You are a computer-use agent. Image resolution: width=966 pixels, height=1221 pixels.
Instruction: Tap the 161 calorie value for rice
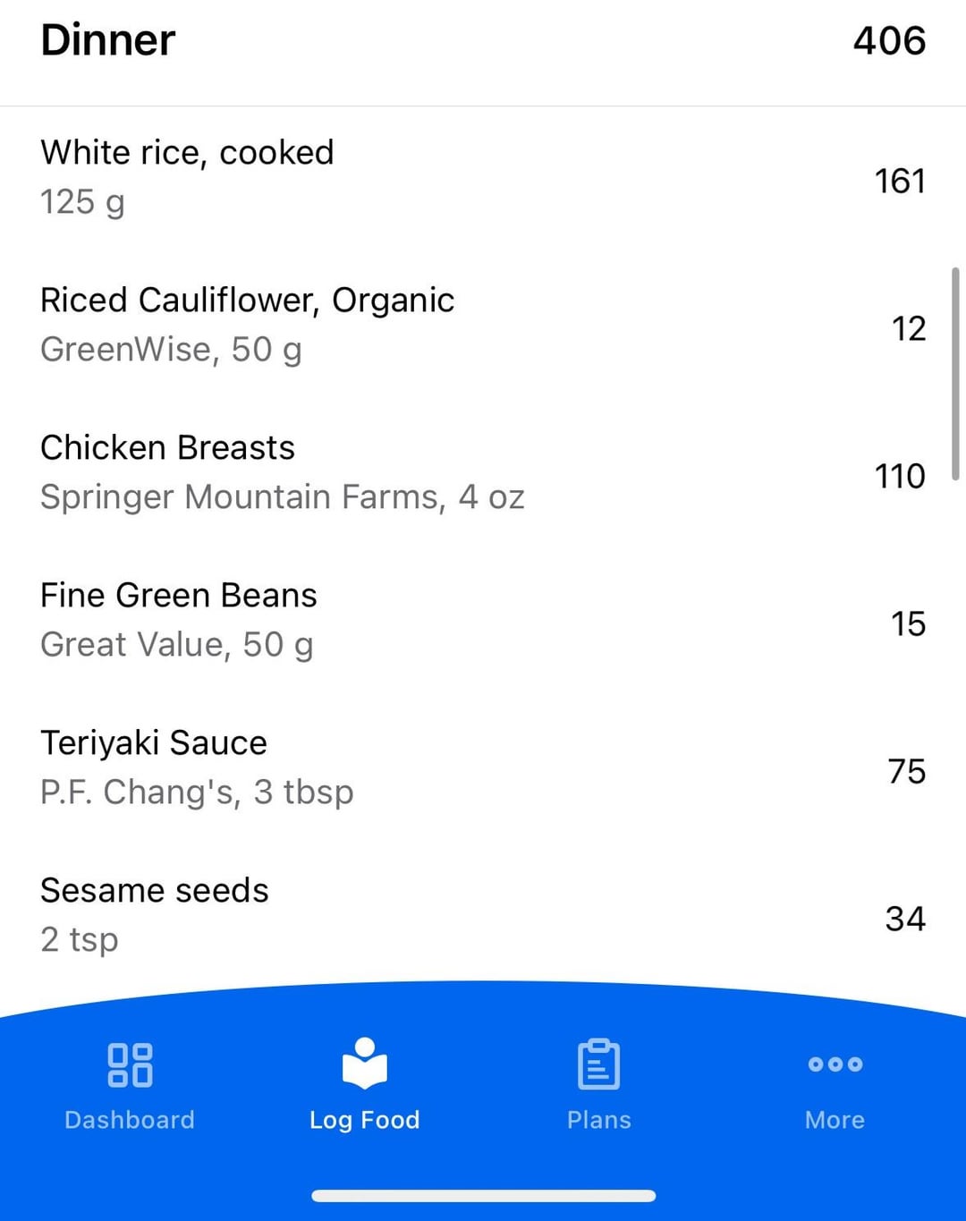[x=900, y=181]
